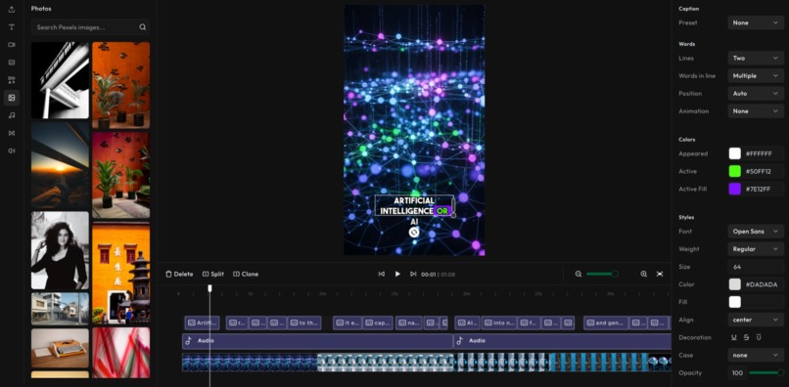This screenshot has width=789, height=387.
Task: Click the Active green color swatch
Action: (734, 171)
